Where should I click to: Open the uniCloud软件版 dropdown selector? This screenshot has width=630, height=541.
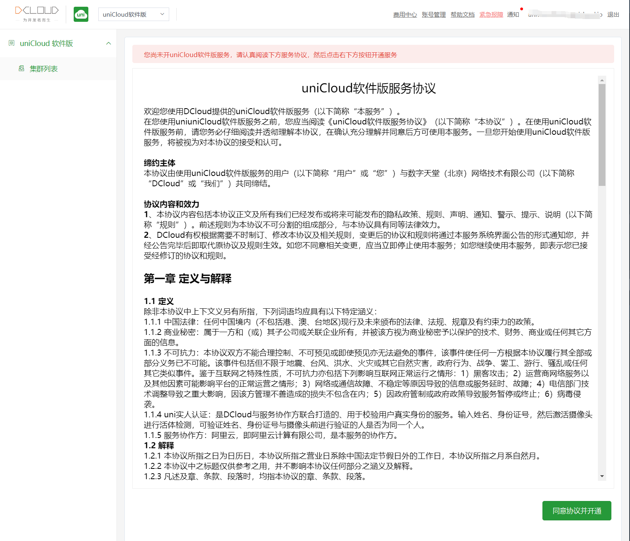(x=134, y=14)
